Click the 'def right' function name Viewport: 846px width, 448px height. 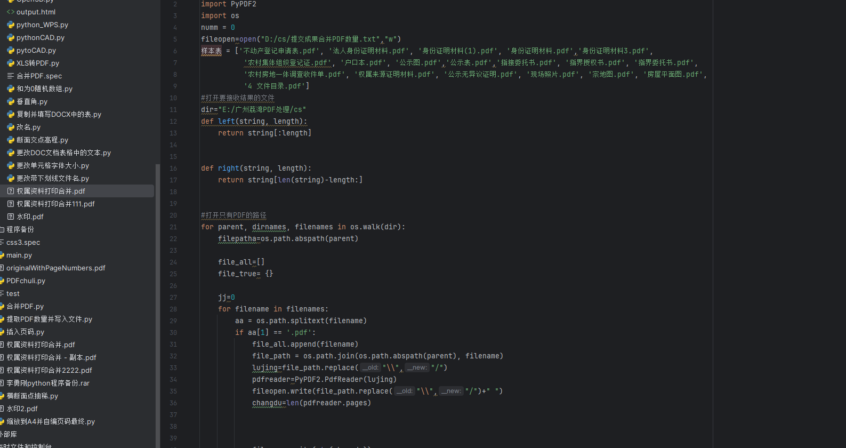228,169
